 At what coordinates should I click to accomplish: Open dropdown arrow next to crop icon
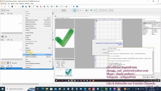tap(54, 7)
